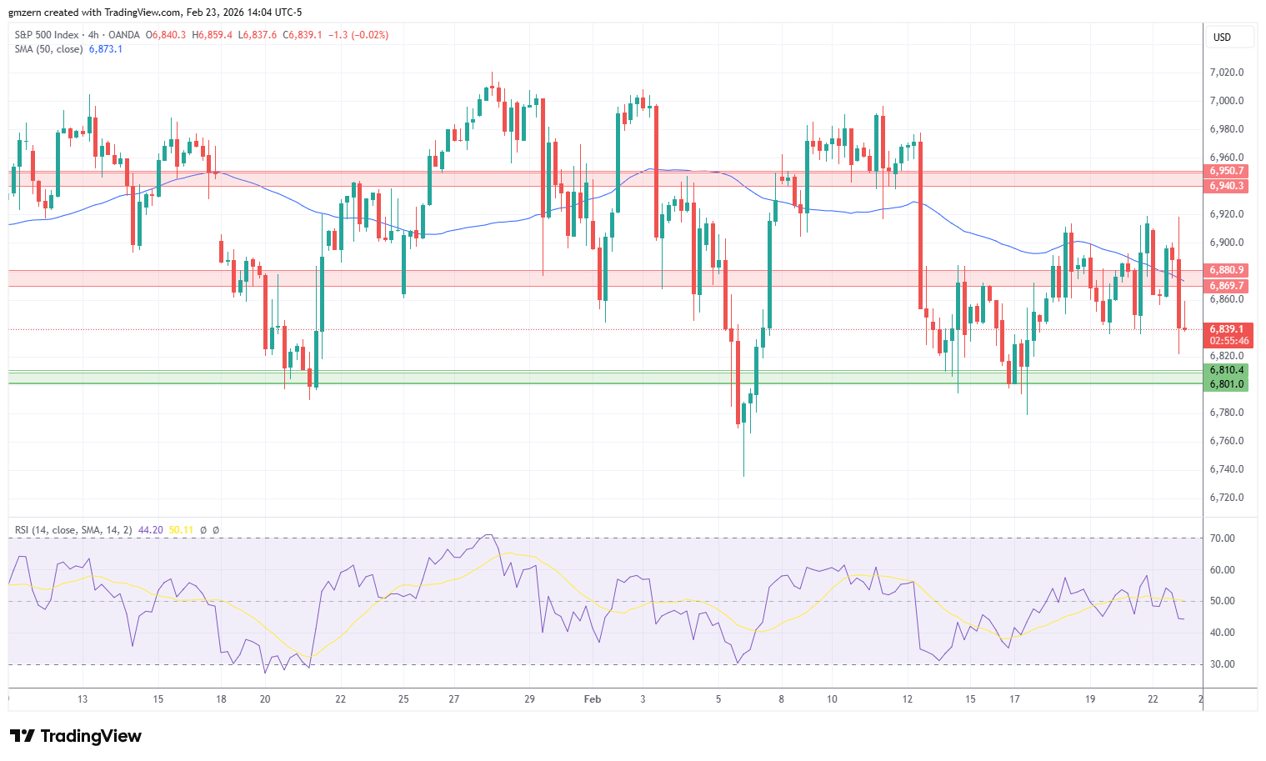Image resolution: width=1266 pixels, height=761 pixels.
Task: Click the 6,980.0 price axis label
Action: [x=1227, y=129]
